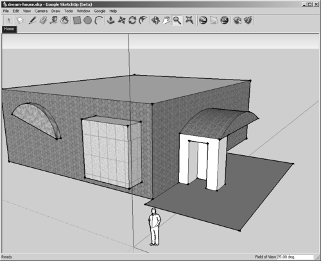The image size is (321, 261).
Task: Choose the Rectangle drawing tool
Action: 77,21
